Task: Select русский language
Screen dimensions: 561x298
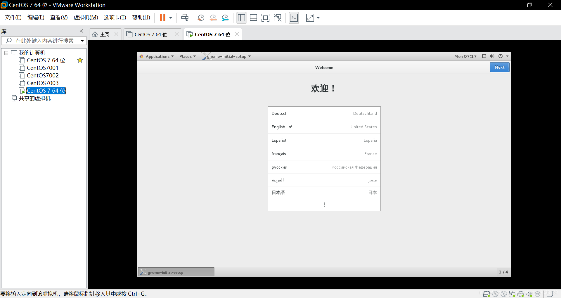Action: [324, 167]
